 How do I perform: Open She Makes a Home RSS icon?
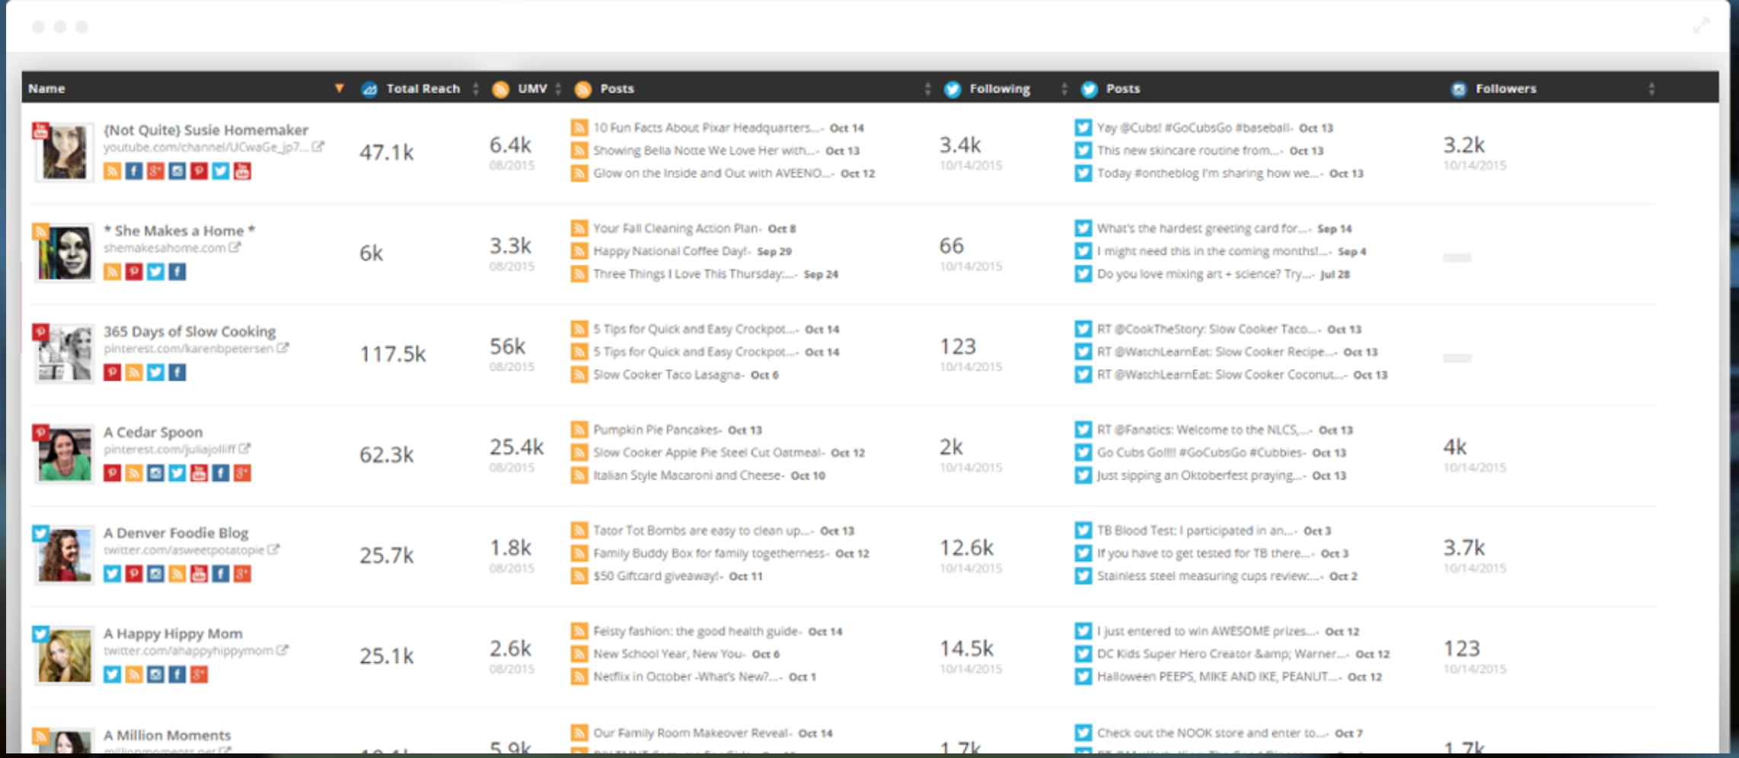112,272
